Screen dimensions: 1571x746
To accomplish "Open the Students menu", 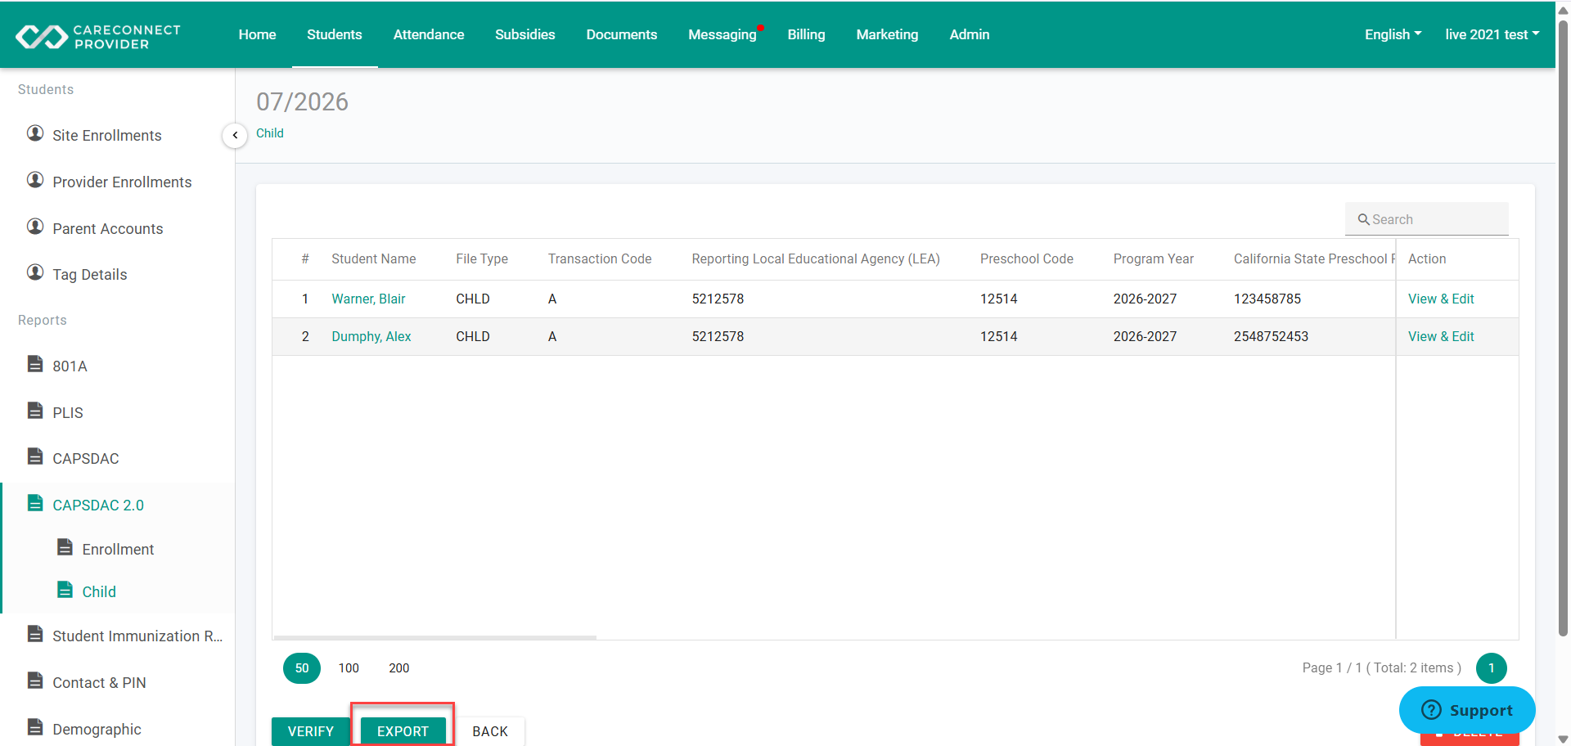I will click(335, 34).
